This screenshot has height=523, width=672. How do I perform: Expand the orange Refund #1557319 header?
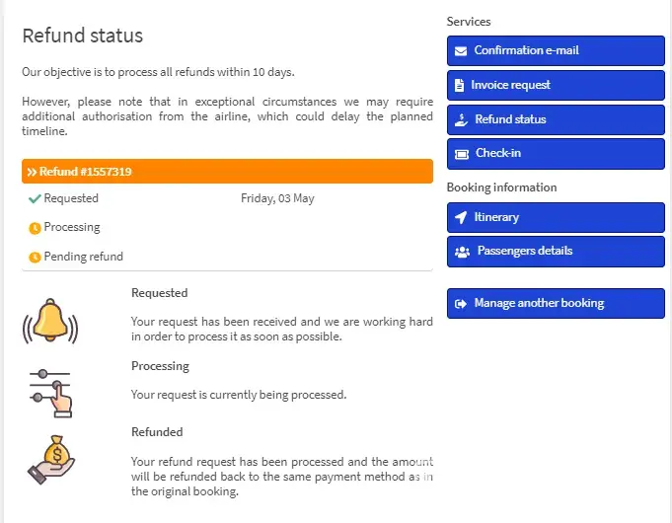click(x=227, y=172)
